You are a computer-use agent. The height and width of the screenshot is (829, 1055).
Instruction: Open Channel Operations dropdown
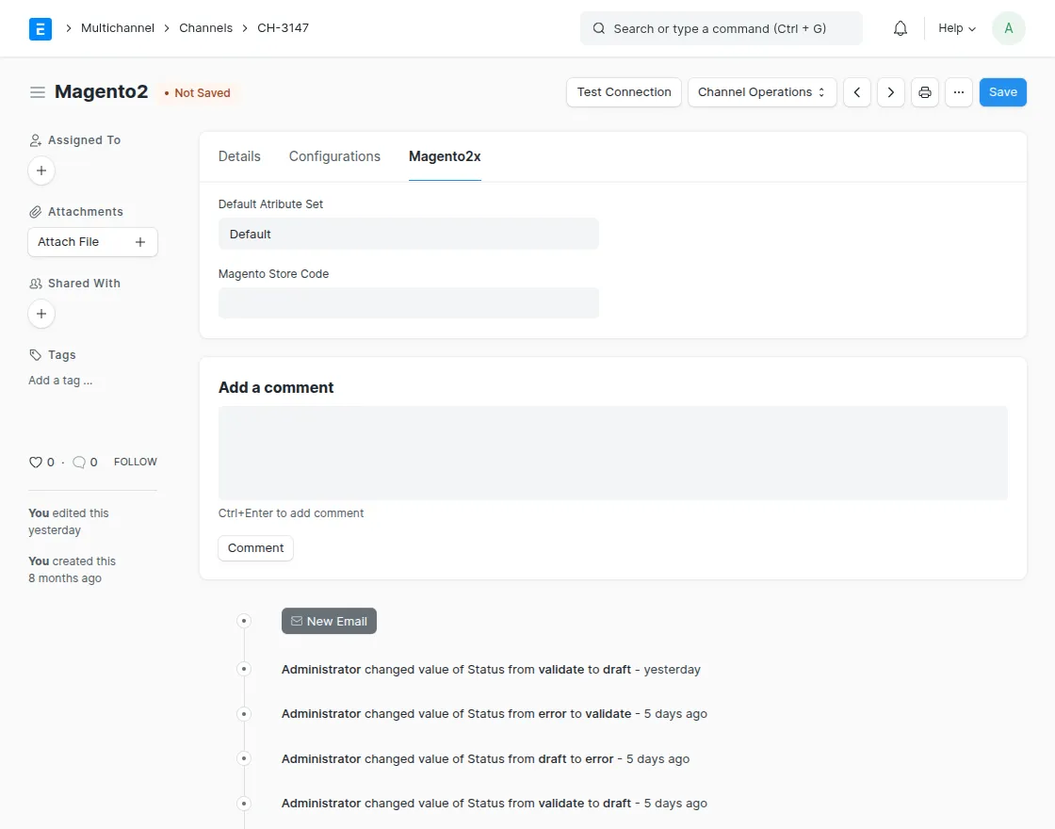tap(762, 92)
